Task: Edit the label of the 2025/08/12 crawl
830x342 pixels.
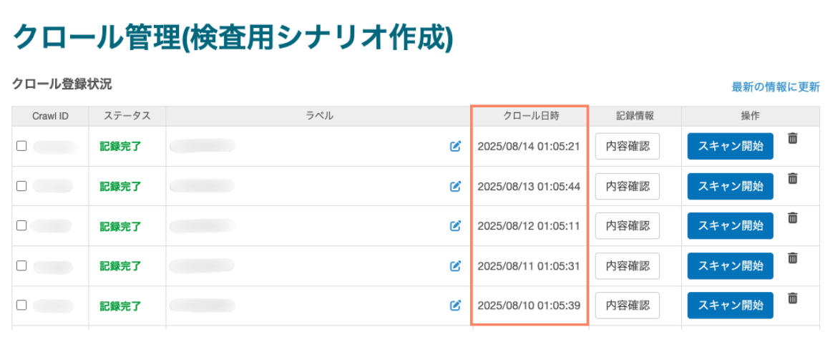Action: (455, 226)
